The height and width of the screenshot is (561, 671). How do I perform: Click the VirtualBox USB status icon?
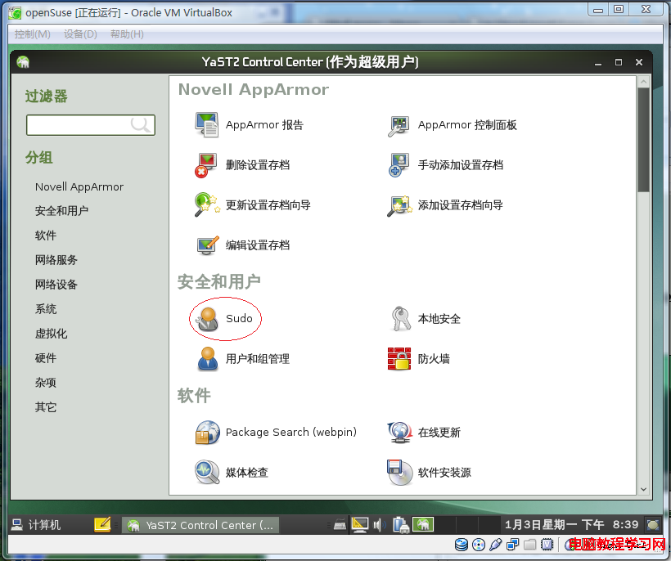(x=496, y=545)
